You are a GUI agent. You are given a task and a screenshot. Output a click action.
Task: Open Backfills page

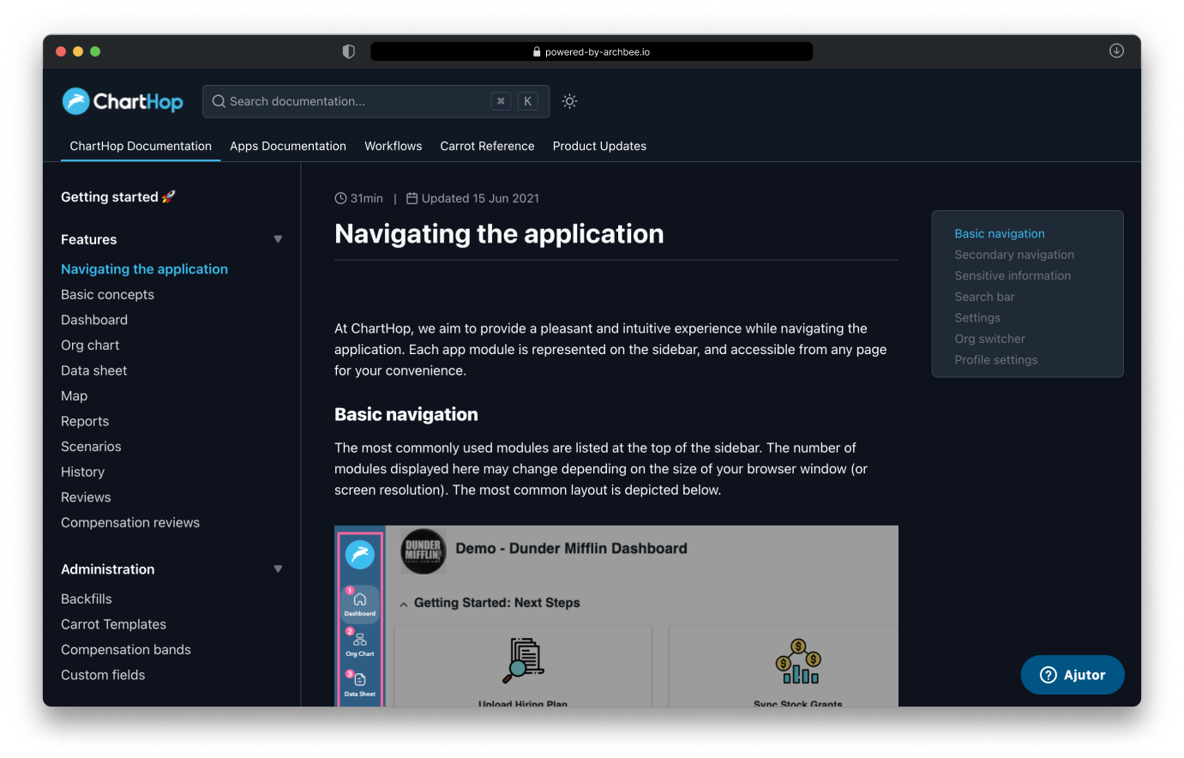point(87,599)
